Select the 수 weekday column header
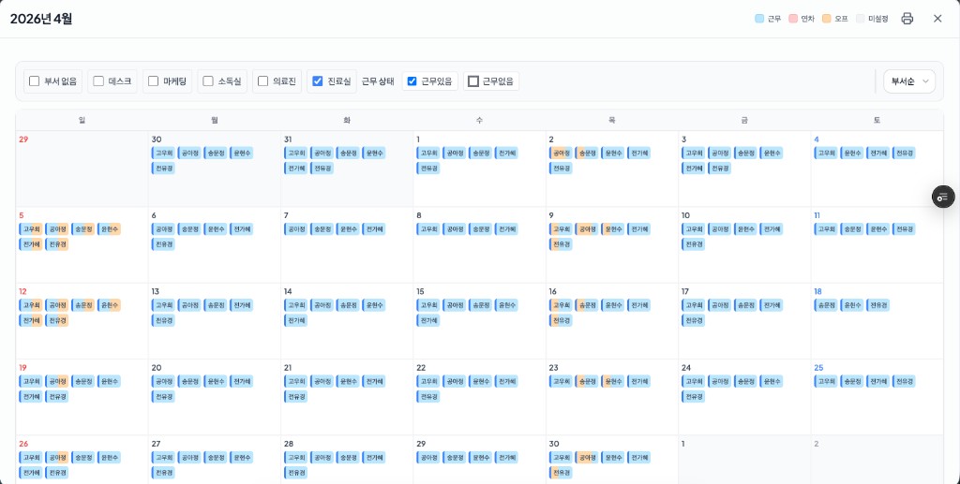 (479, 121)
